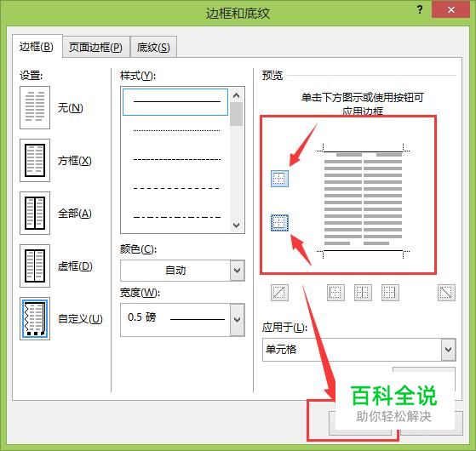Toggle the left border button

click(335, 293)
